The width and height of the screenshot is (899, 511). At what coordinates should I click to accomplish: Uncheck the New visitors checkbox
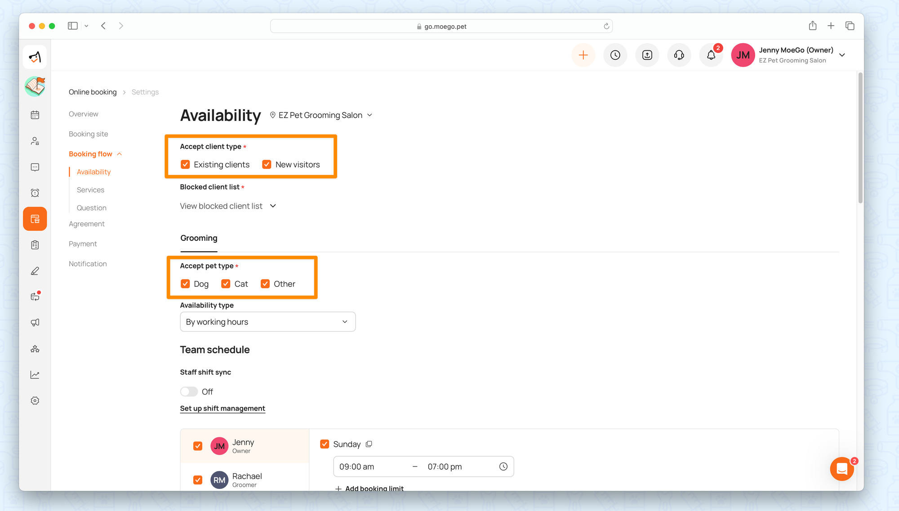click(267, 164)
